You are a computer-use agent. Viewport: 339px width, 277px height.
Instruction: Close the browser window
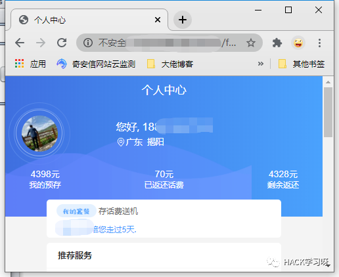(319, 10)
